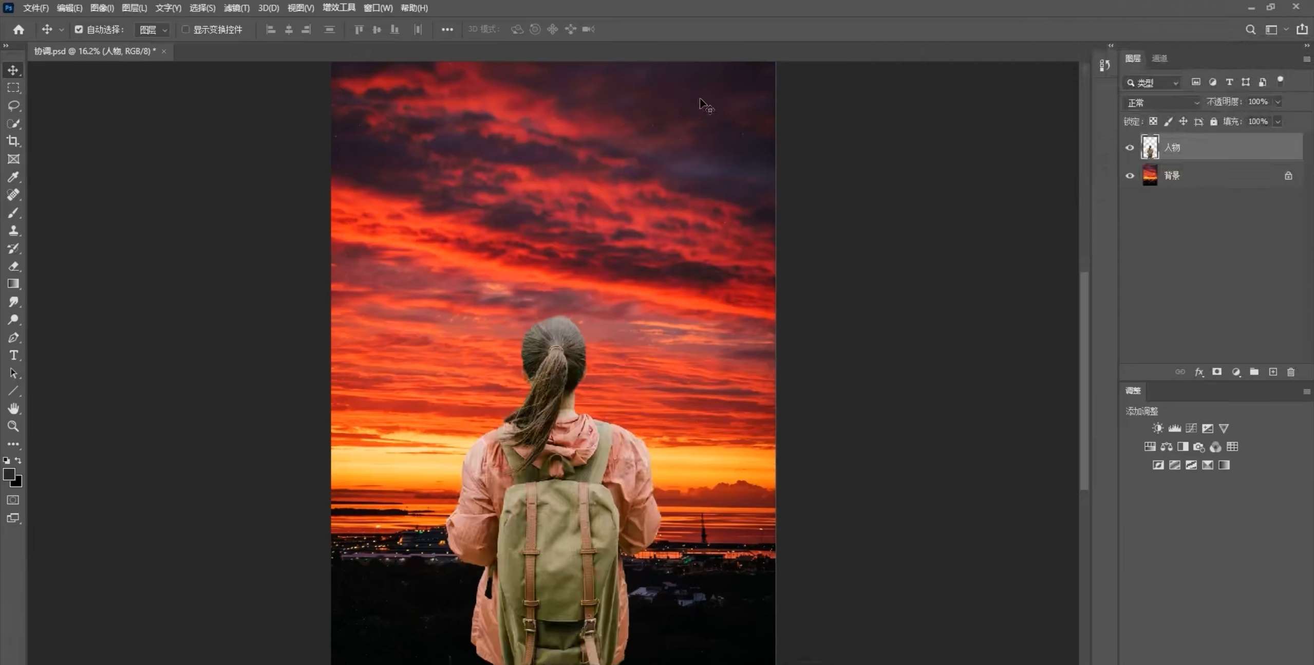1314x665 pixels.
Task: Open the 滤镜(T) menu
Action: coord(235,8)
